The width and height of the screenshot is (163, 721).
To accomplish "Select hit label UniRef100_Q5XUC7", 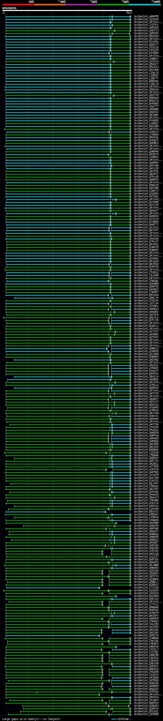I will [x=146, y=64].
